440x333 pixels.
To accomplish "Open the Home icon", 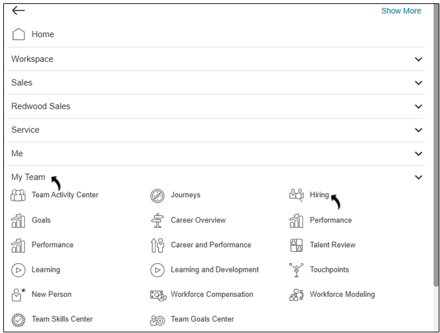I will click(x=18, y=34).
